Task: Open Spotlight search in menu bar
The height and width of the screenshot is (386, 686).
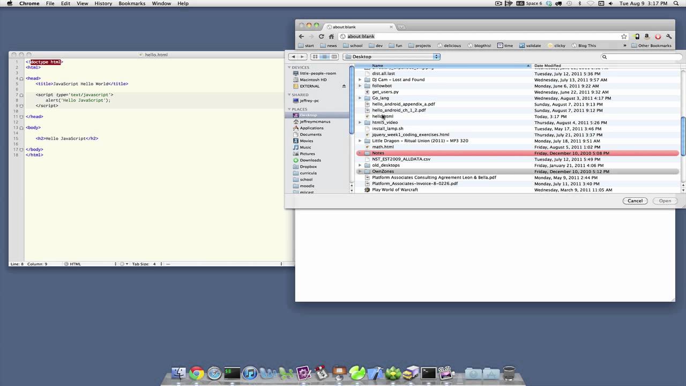Action: pyautogui.click(x=676, y=3)
